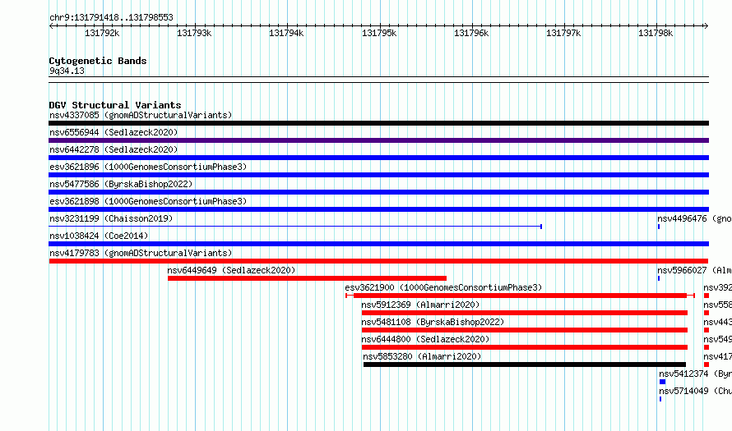Viewport: 732px width, 431px height.
Task: Open the nsv6444800 (Sedlazeck2020) label
Action: 425,339
